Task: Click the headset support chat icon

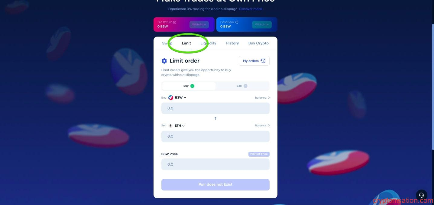Action: [x=421, y=195]
